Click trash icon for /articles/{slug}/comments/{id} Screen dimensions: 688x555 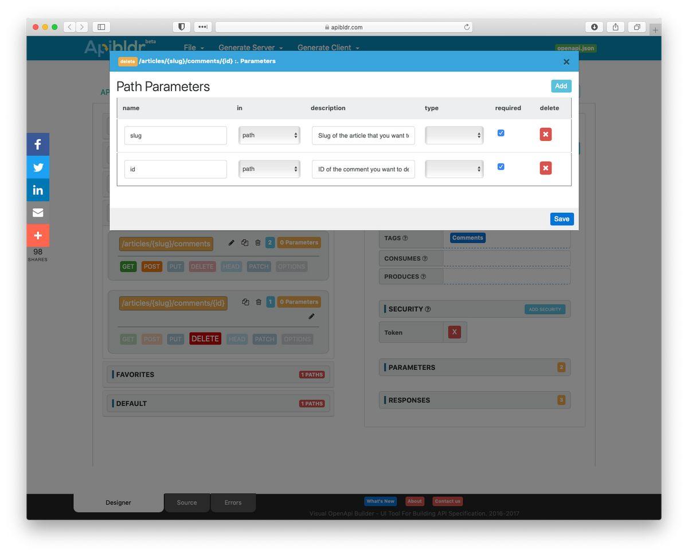click(x=258, y=302)
